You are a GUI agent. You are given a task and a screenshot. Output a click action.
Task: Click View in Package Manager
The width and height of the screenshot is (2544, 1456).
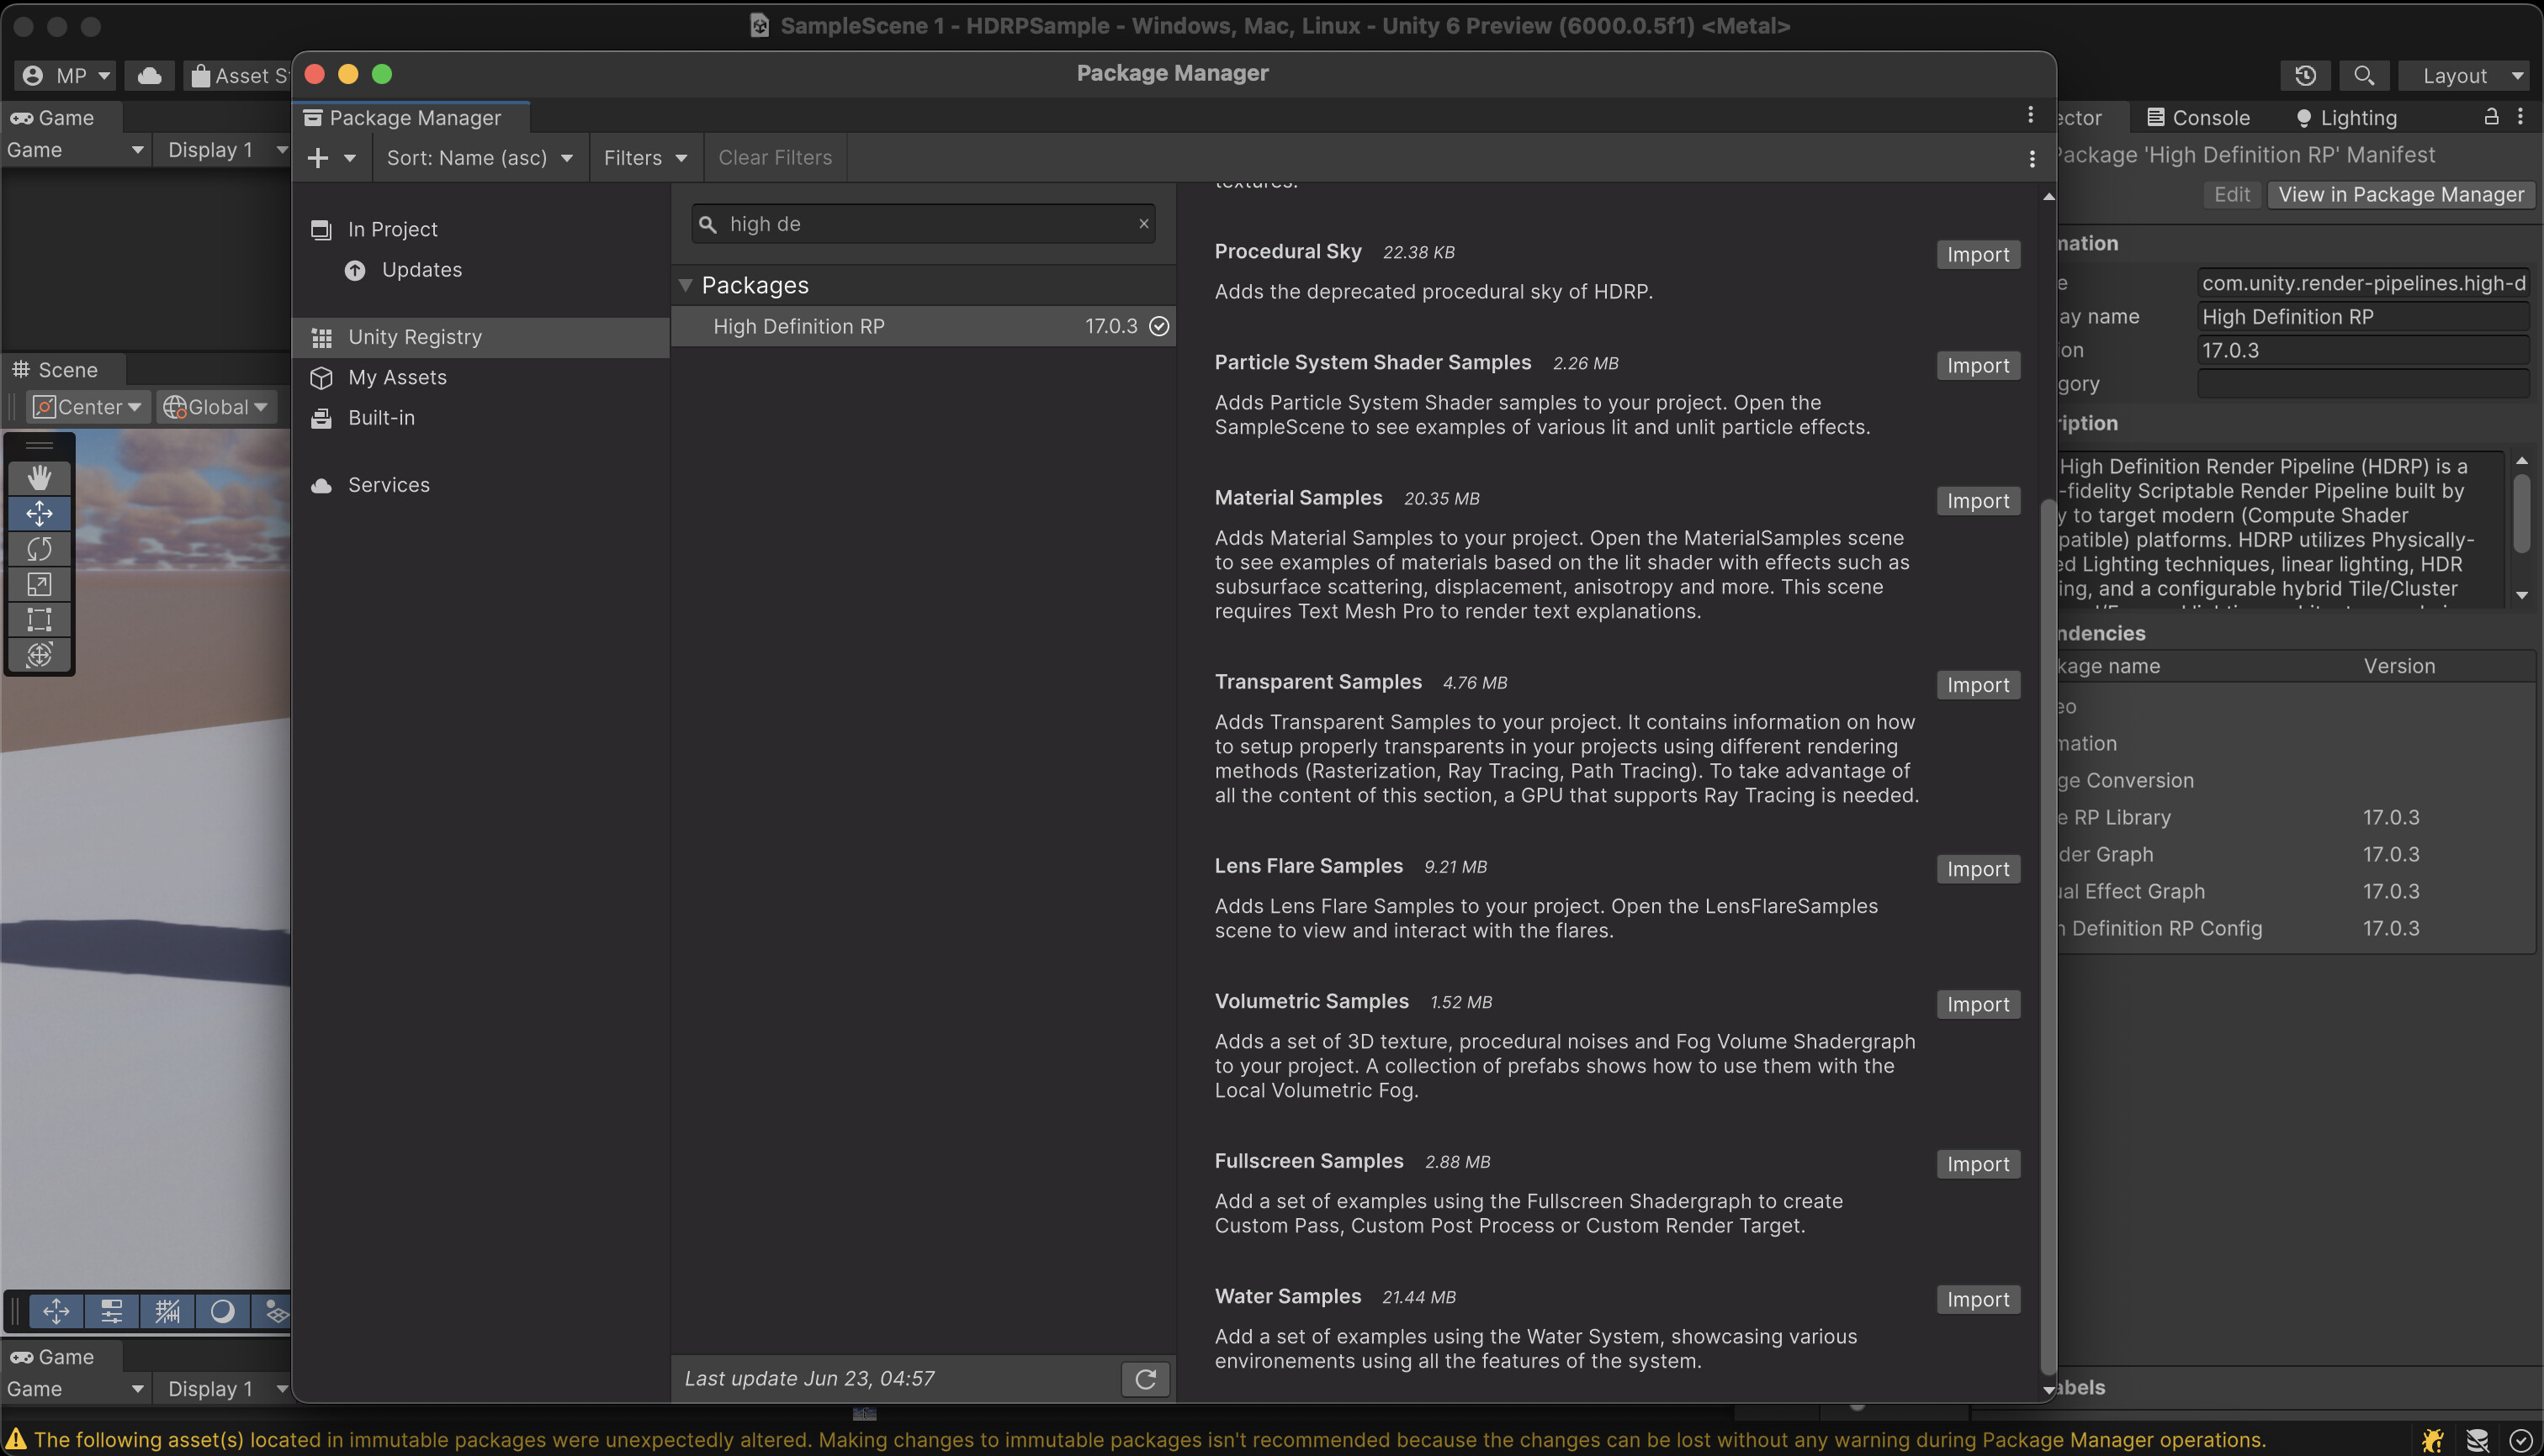2401,194
